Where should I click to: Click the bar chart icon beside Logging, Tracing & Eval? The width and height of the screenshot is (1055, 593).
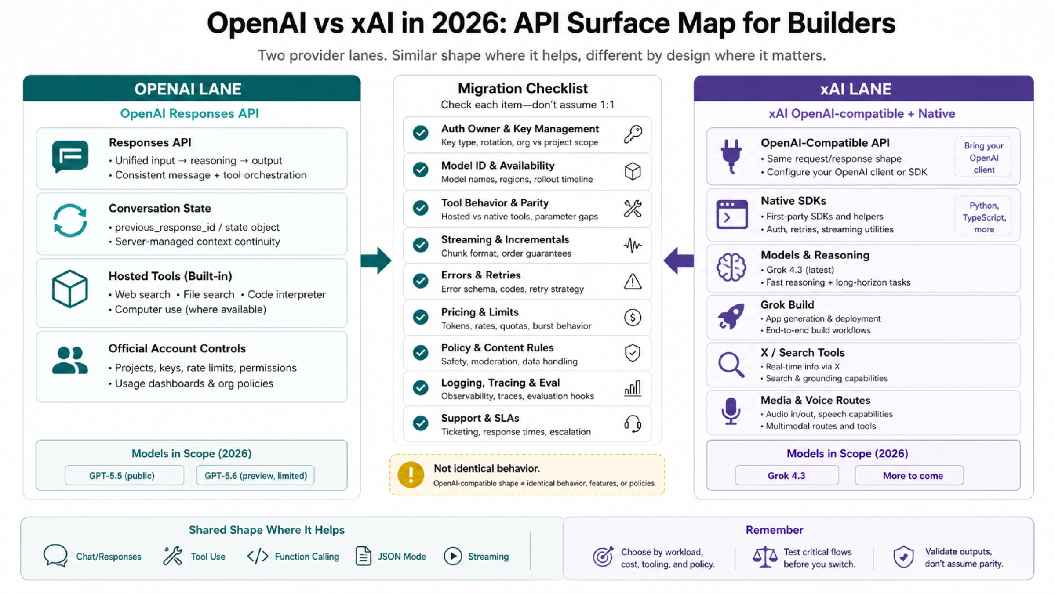(x=633, y=388)
